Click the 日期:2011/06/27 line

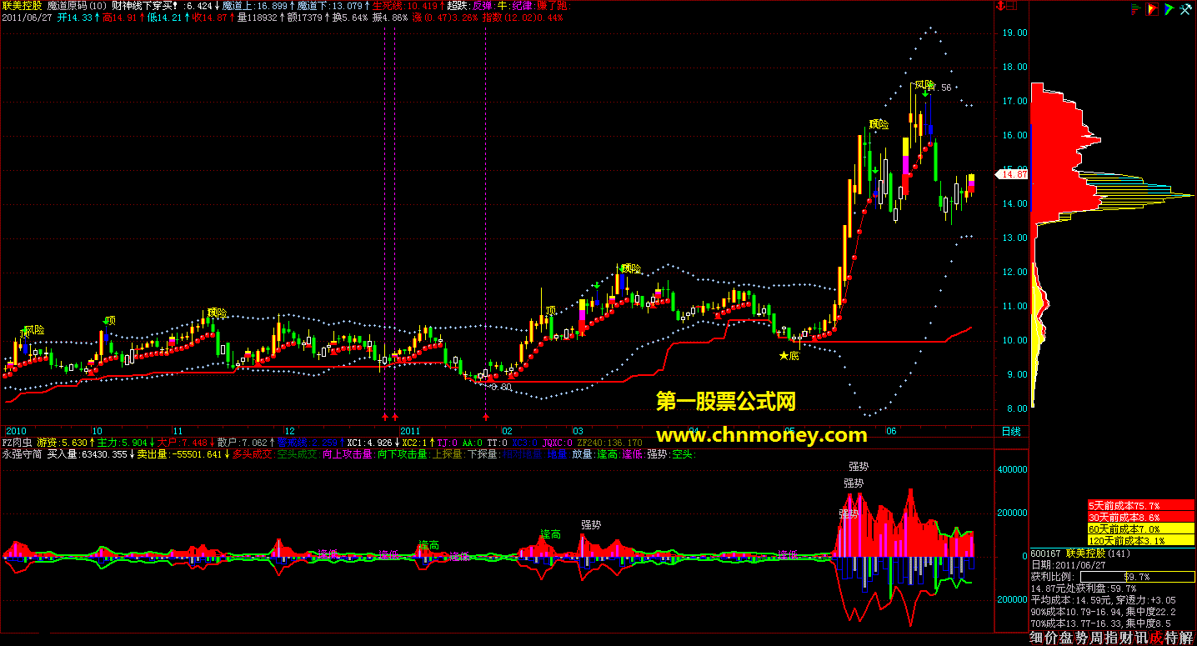pyautogui.click(x=1069, y=564)
